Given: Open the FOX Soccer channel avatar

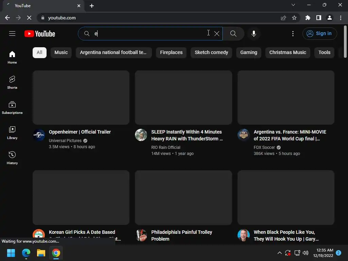Looking at the screenshot, I should coord(243,135).
